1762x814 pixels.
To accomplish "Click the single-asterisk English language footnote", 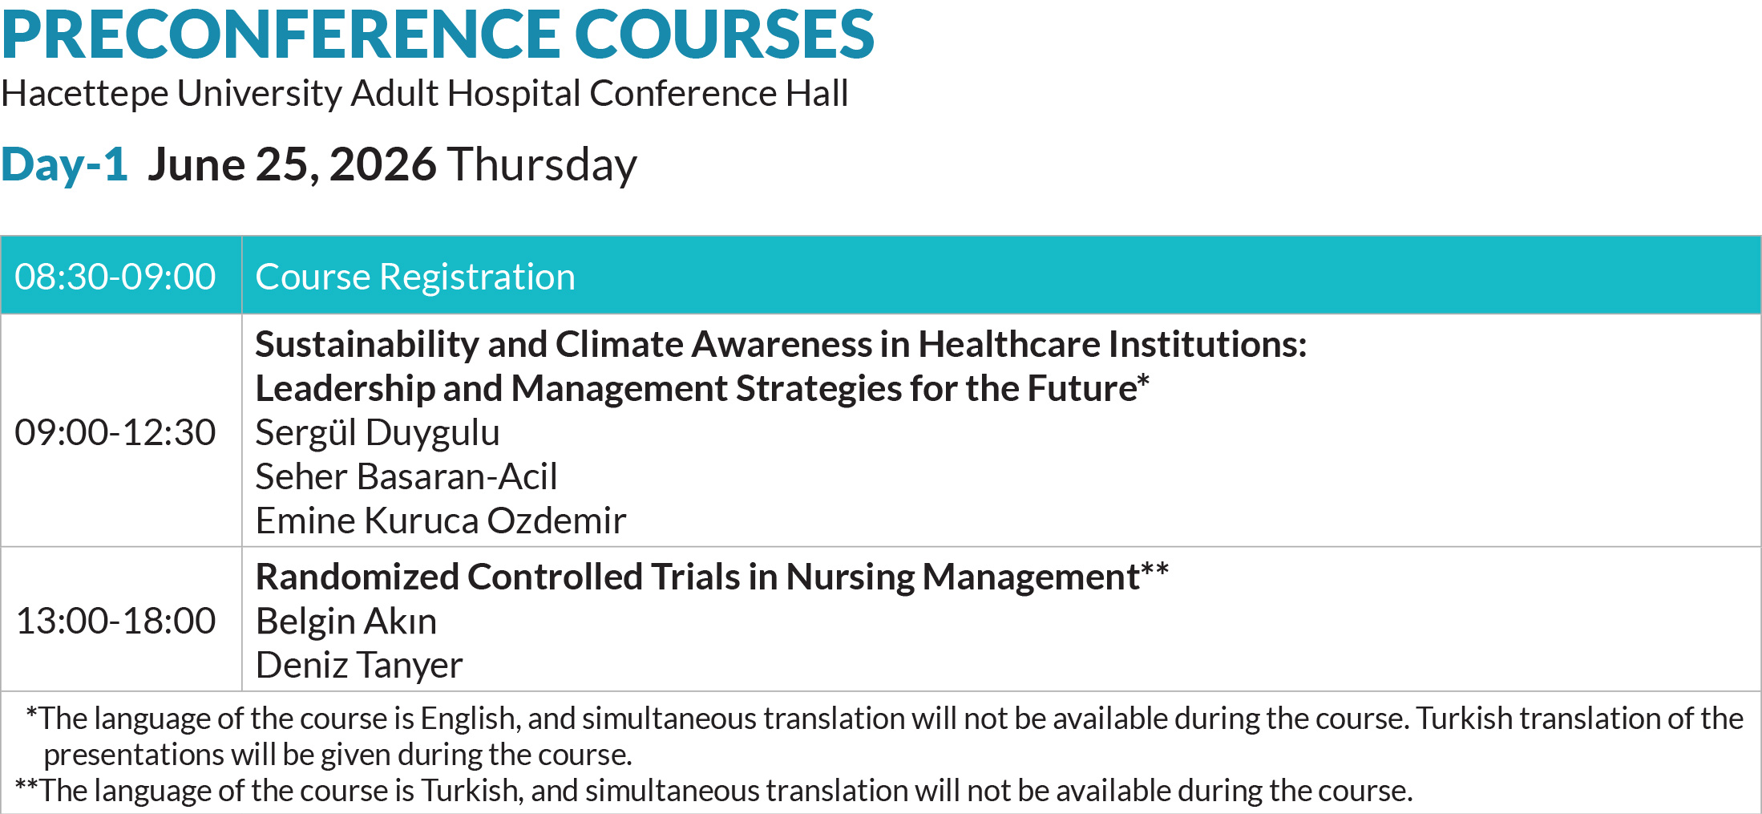I will (x=882, y=719).
